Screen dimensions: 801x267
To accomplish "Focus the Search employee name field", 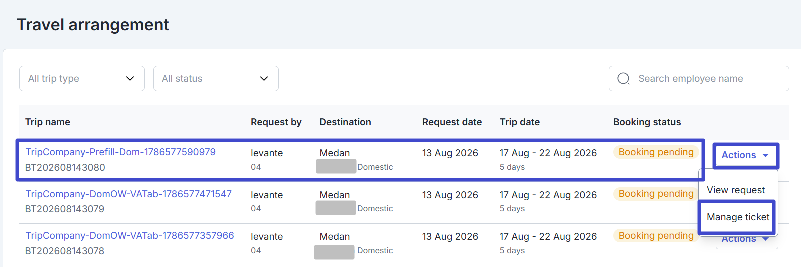I will tap(699, 79).
